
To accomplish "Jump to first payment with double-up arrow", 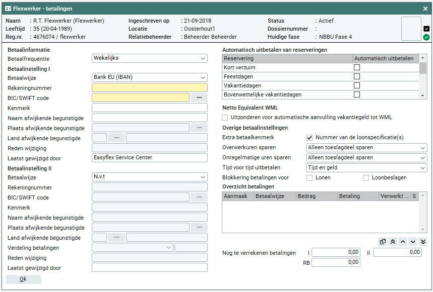I will coord(393,242).
